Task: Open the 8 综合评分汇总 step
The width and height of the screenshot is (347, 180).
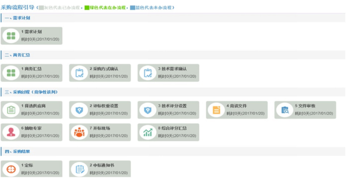Action: [169, 132]
